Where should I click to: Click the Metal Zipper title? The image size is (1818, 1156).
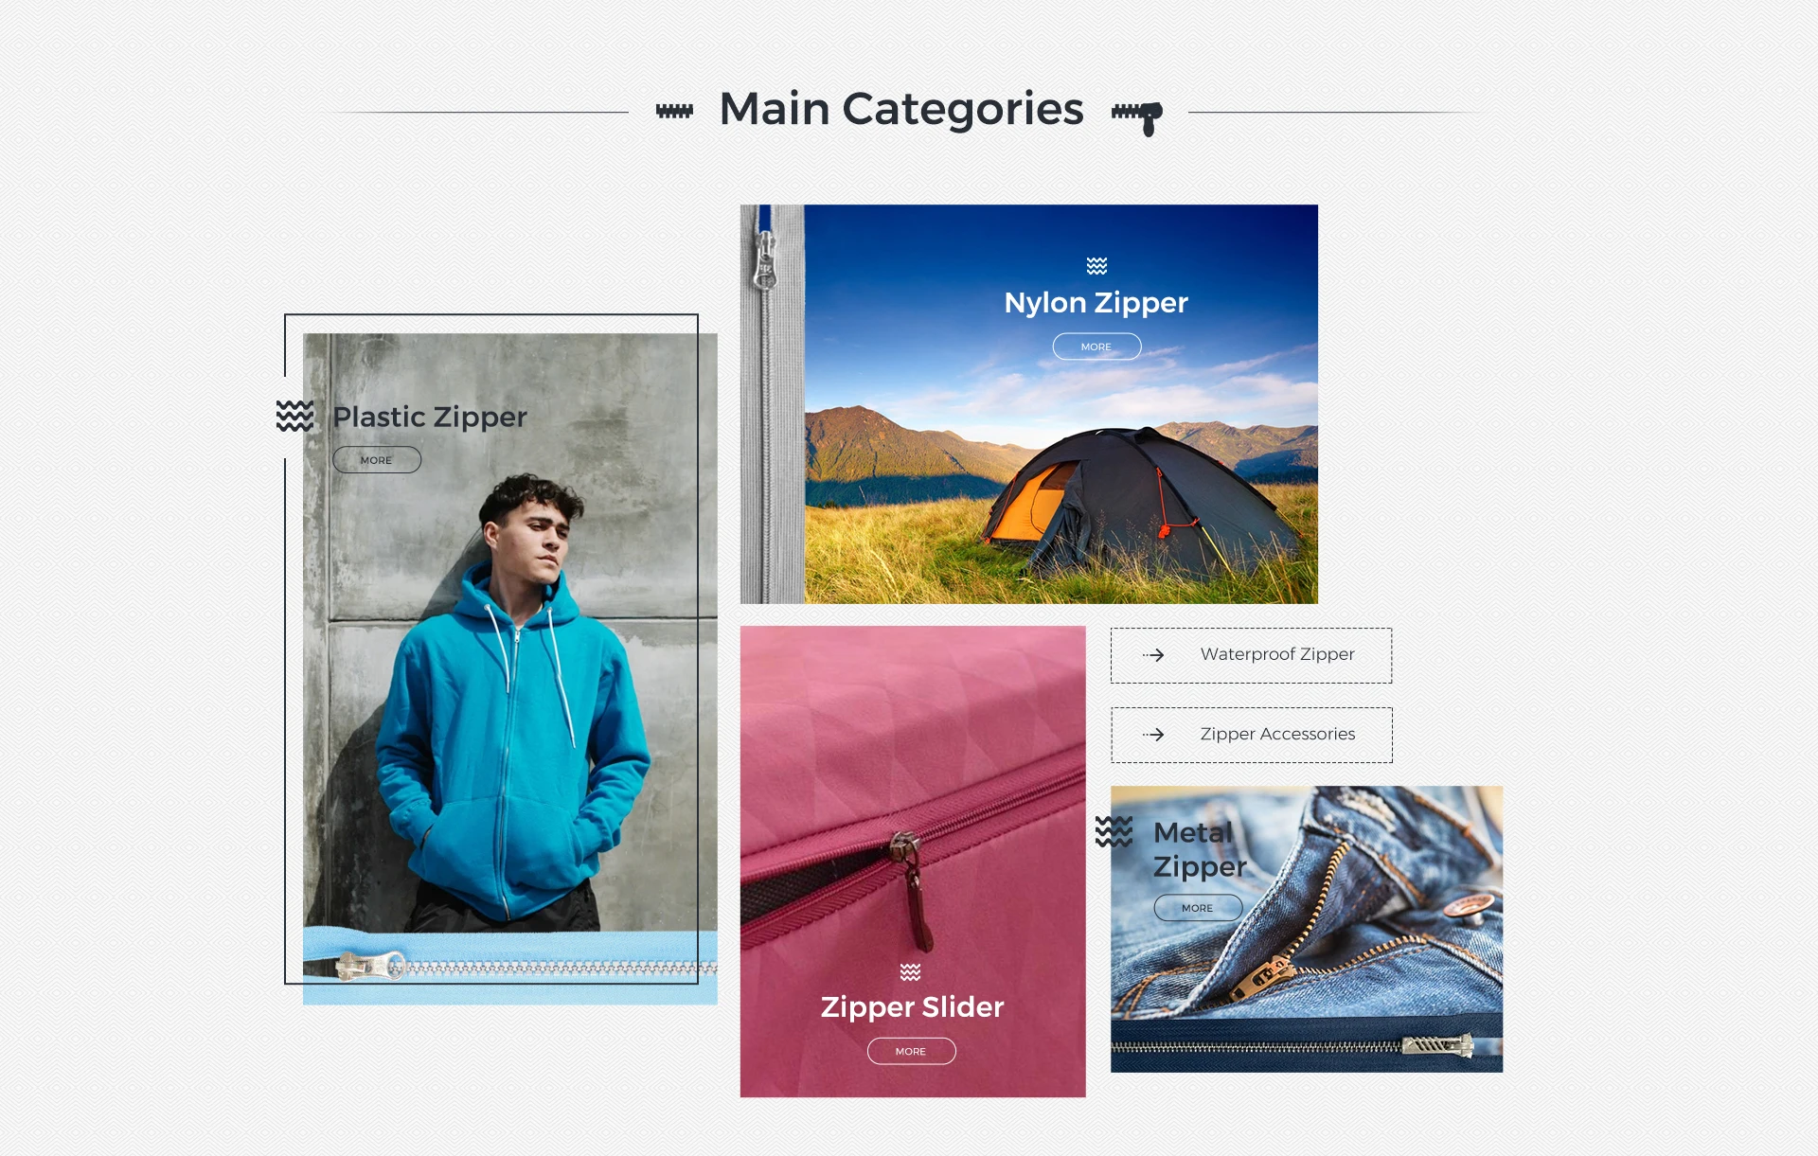(x=1199, y=849)
